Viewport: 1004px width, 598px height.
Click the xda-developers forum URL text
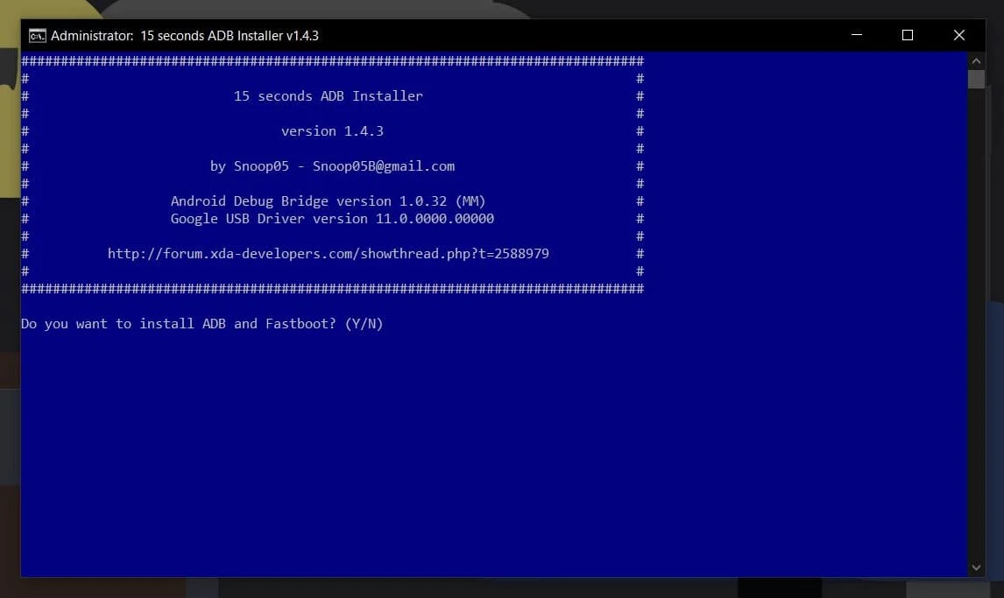[x=328, y=254]
